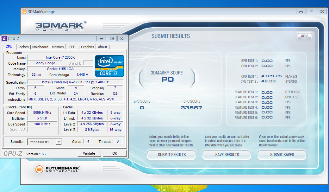The image size is (329, 192).
Task: Click the Revision value D2
Action: [115, 93]
